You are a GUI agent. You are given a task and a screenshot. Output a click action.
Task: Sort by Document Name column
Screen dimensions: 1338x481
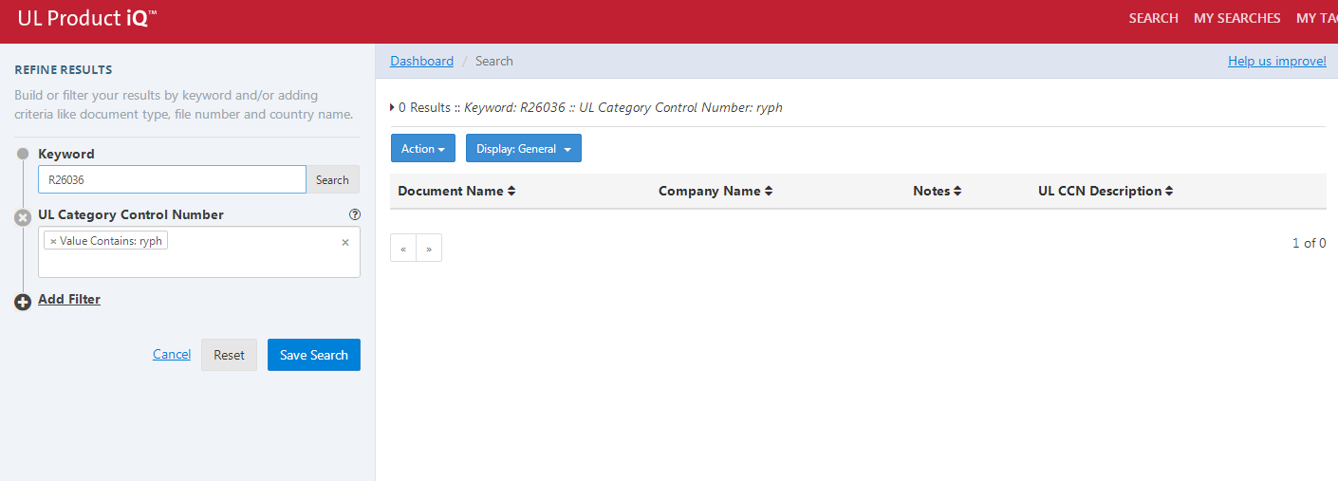click(456, 191)
